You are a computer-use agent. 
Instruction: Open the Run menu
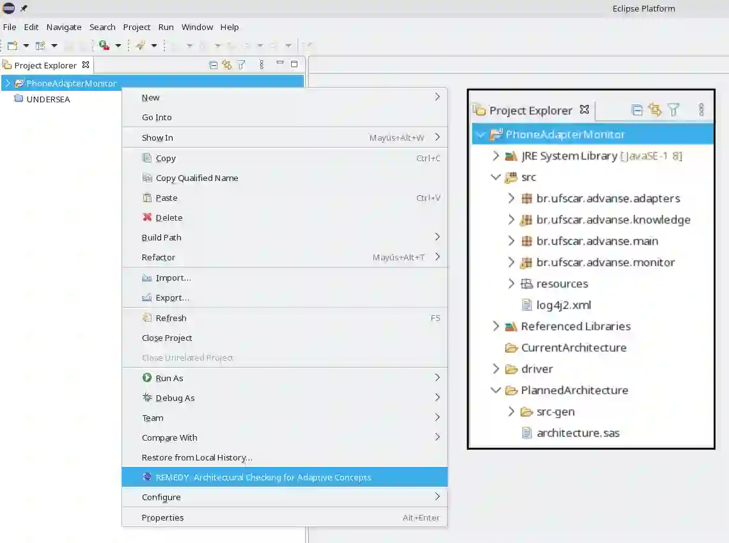(x=166, y=27)
